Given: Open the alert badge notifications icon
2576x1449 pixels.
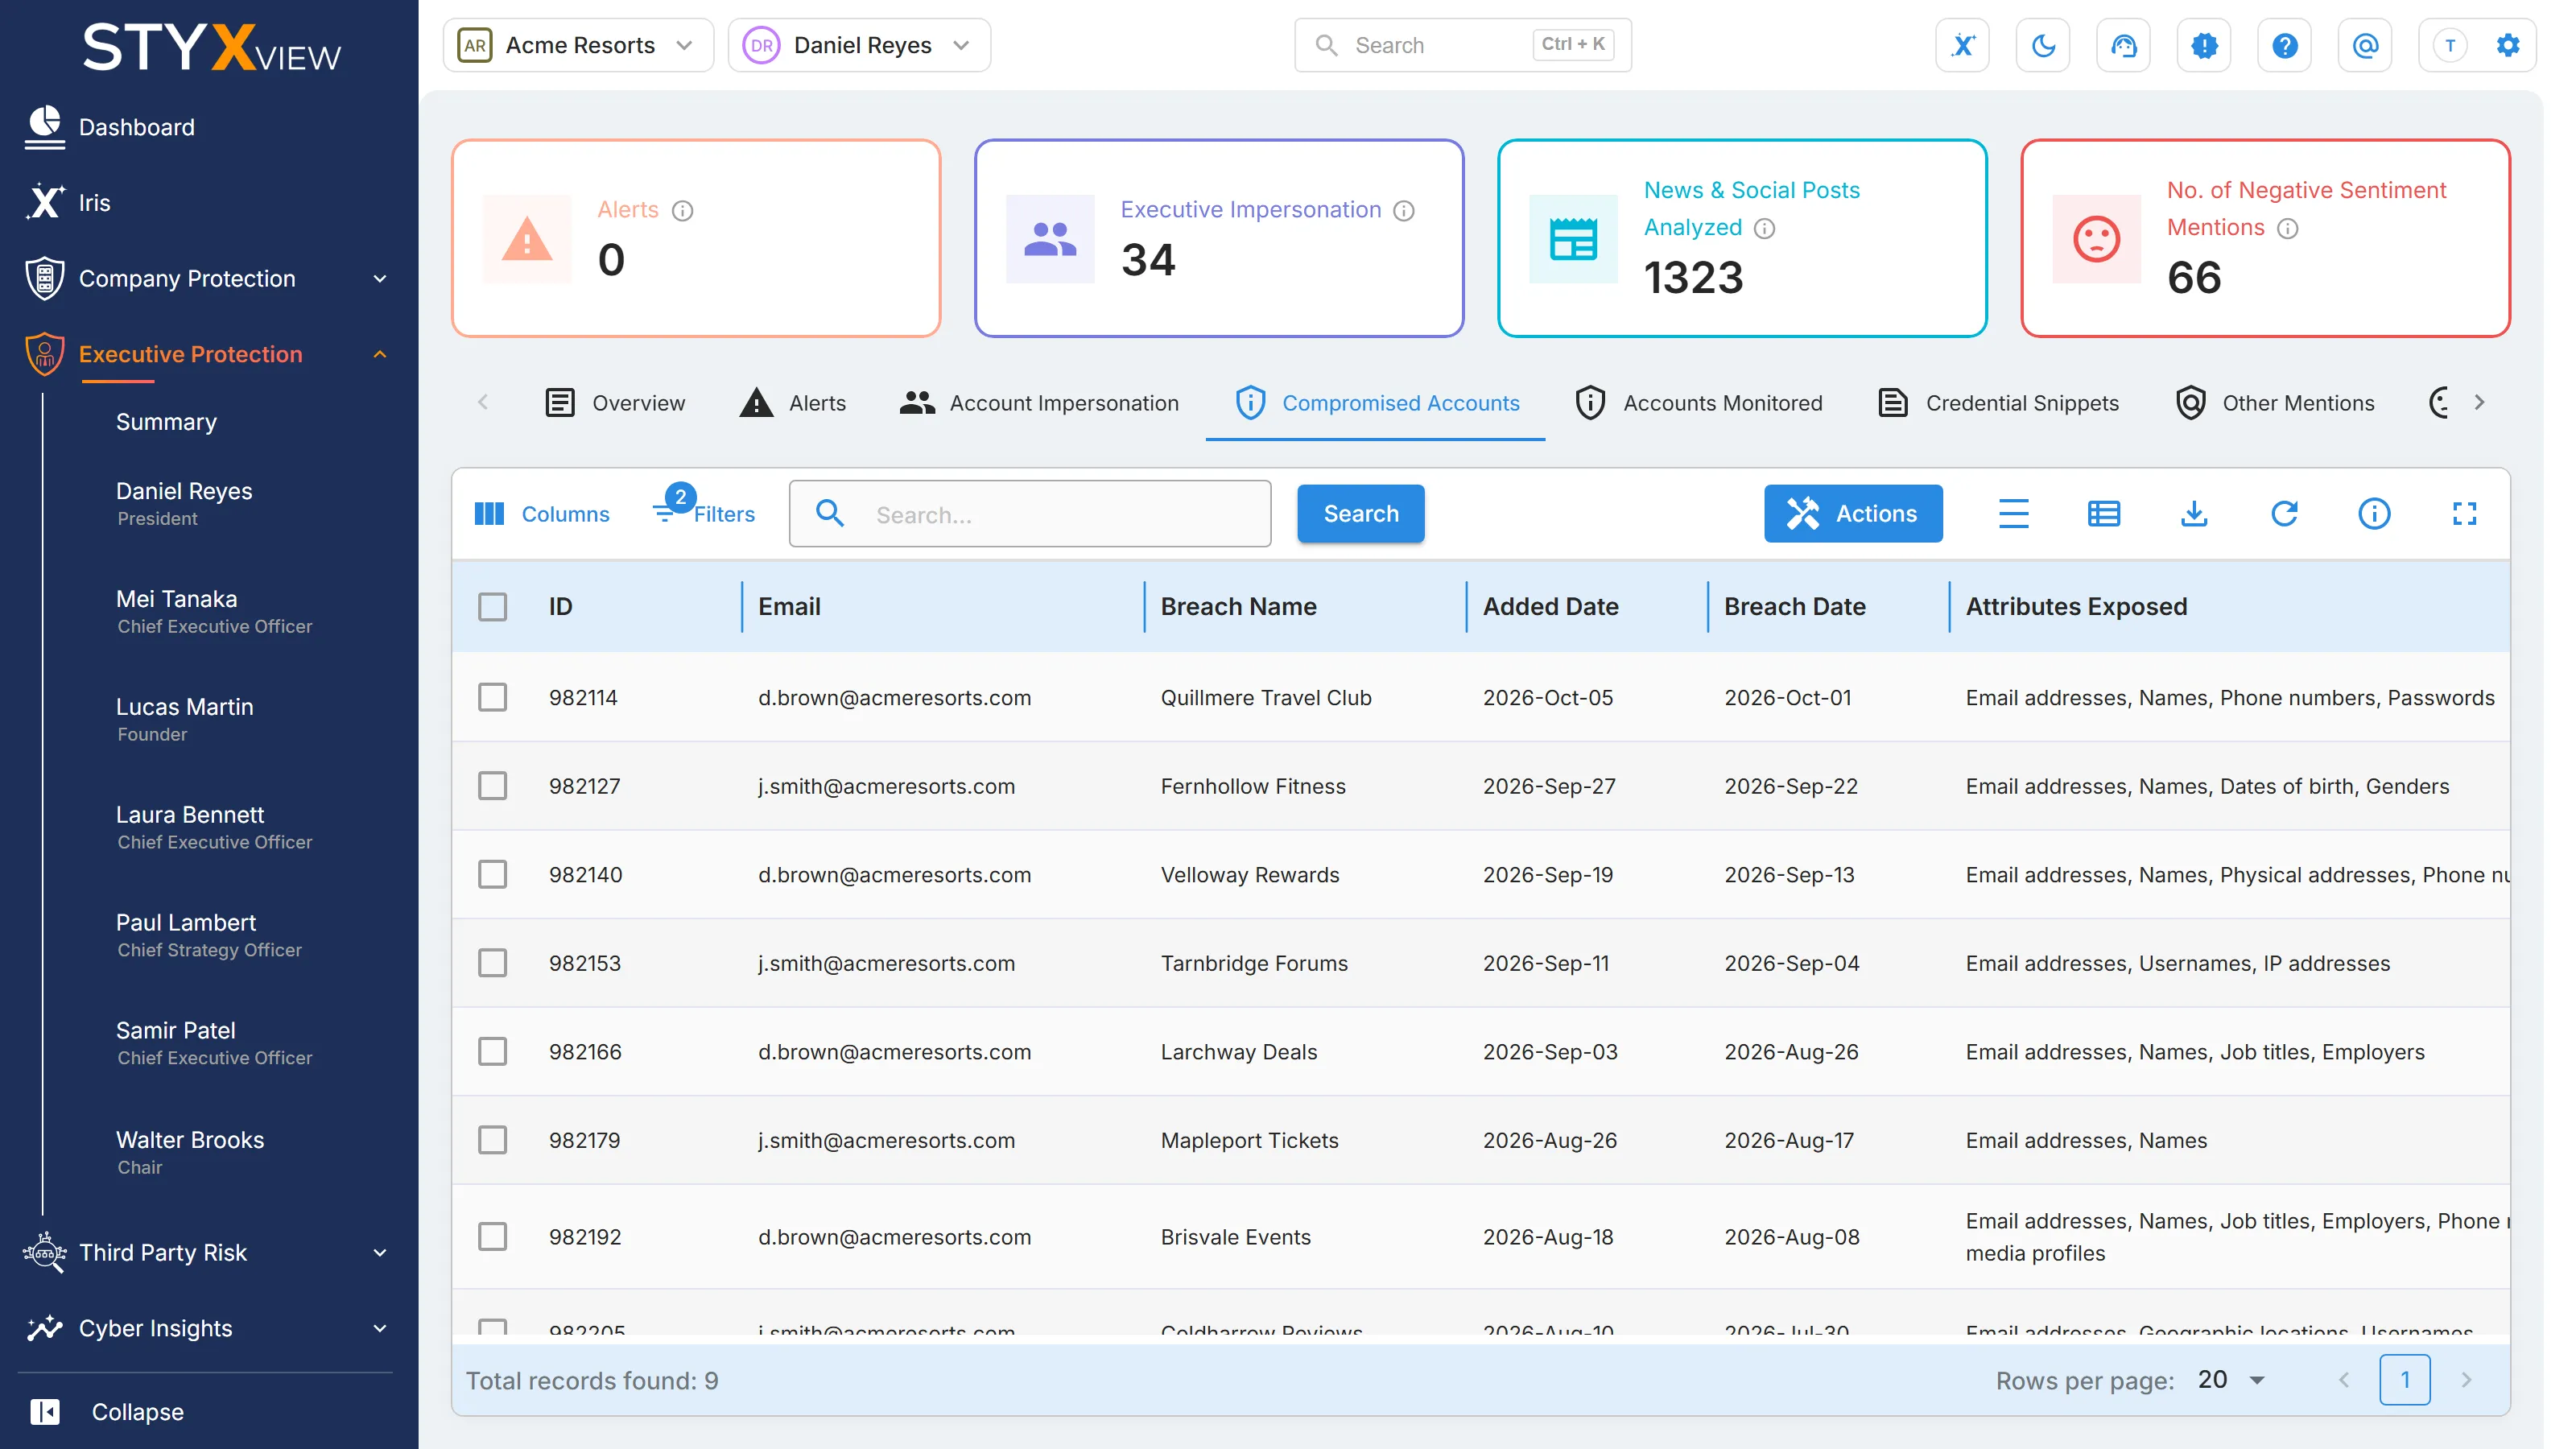Looking at the screenshot, I should tap(2204, 45).
